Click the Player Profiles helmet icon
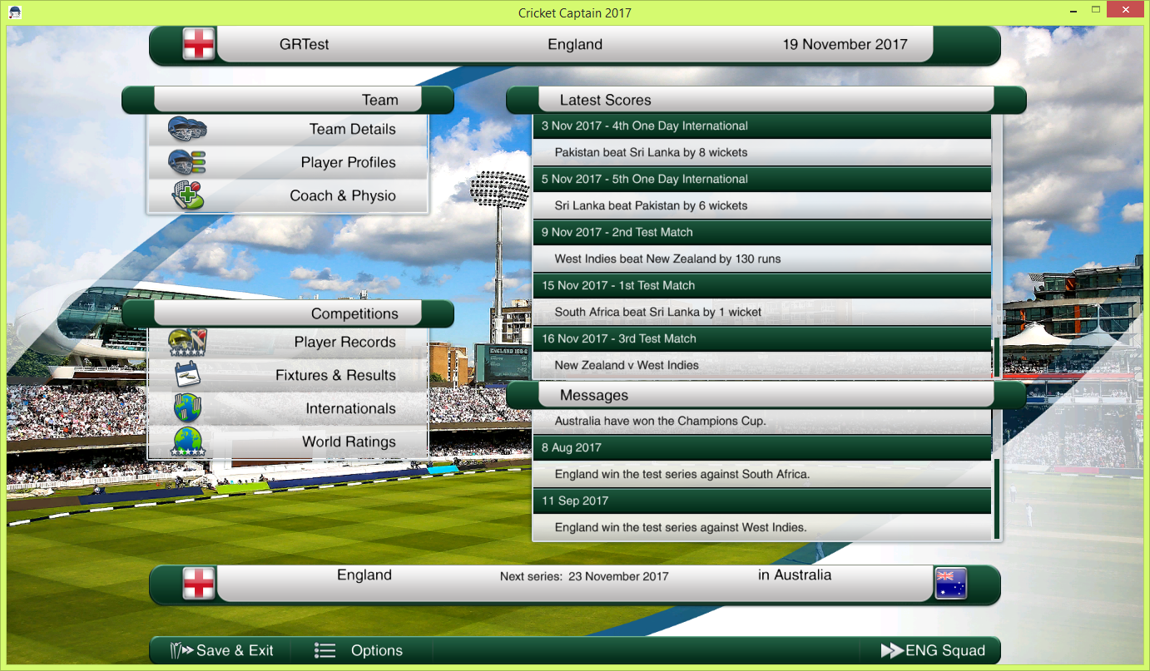Viewport: 1150px width, 671px height. click(187, 162)
